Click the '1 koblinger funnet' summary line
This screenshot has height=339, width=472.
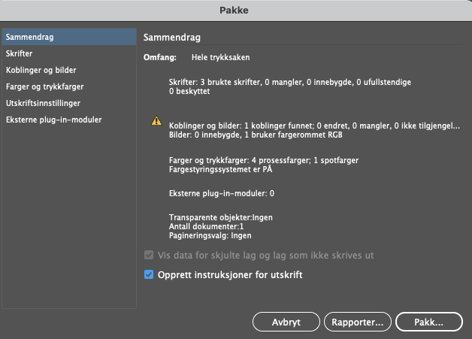[x=314, y=127]
